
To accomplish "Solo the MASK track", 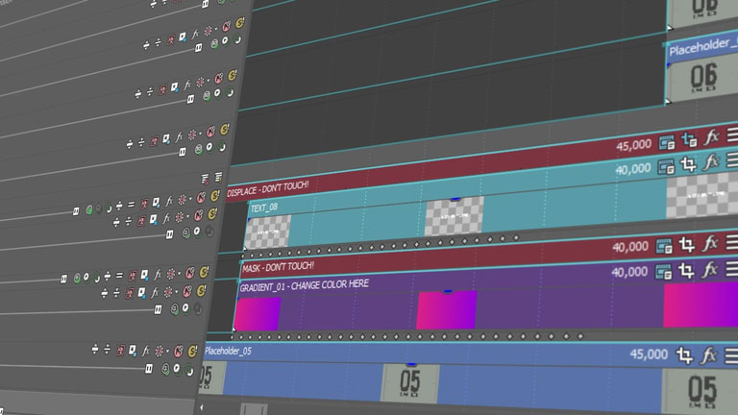I will pyautogui.click(x=204, y=272).
